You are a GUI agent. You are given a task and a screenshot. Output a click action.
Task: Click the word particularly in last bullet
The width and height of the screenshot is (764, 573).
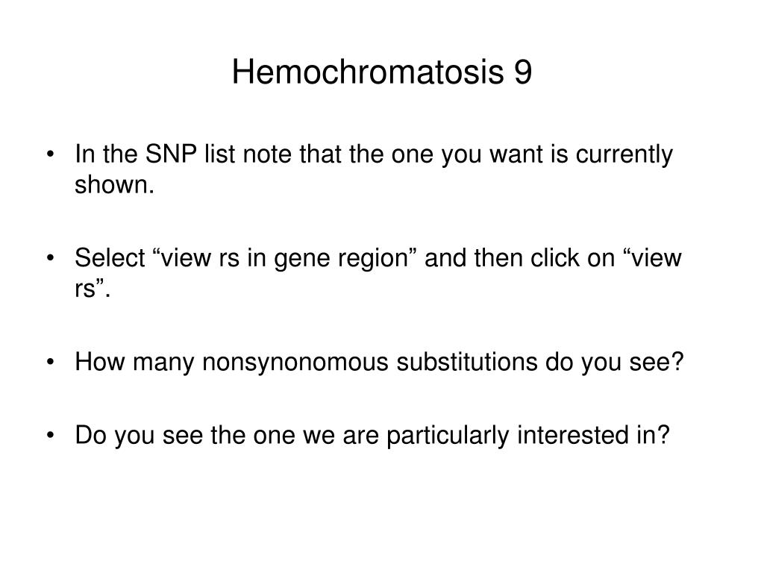pyautogui.click(x=448, y=436)
